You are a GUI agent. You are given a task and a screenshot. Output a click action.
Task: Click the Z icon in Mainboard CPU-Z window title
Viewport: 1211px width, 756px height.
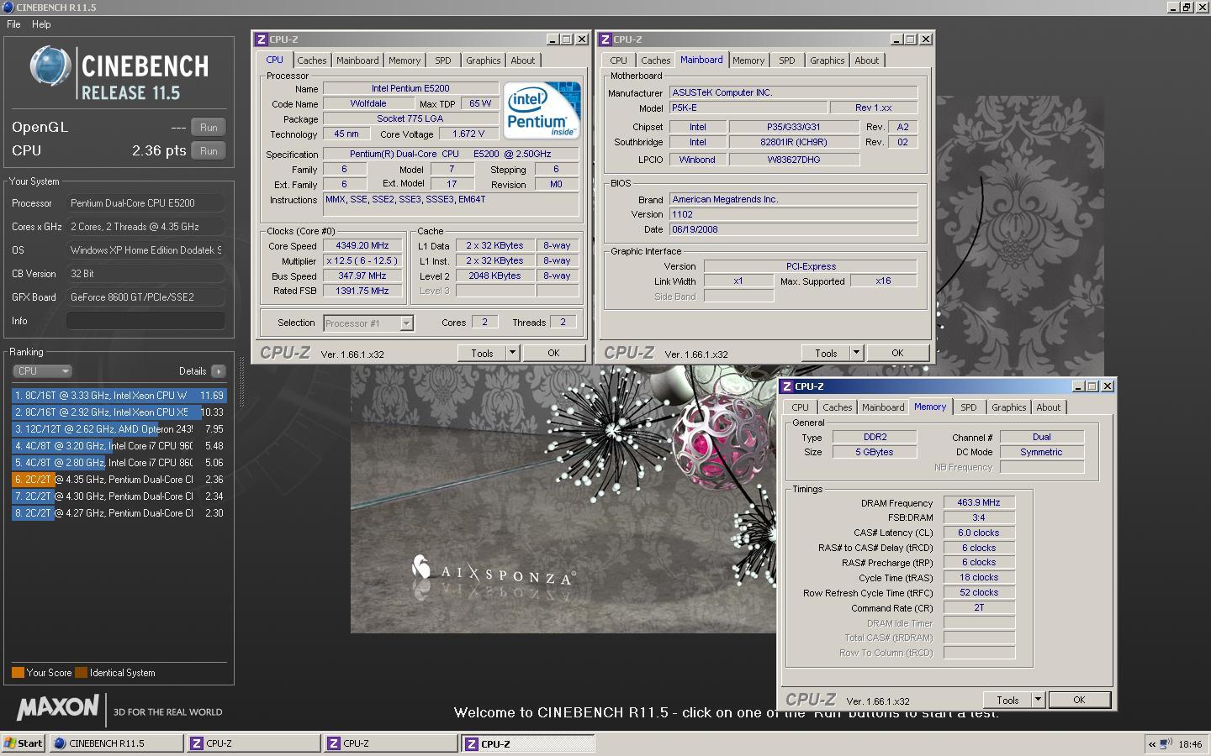(x=605, y=39)
